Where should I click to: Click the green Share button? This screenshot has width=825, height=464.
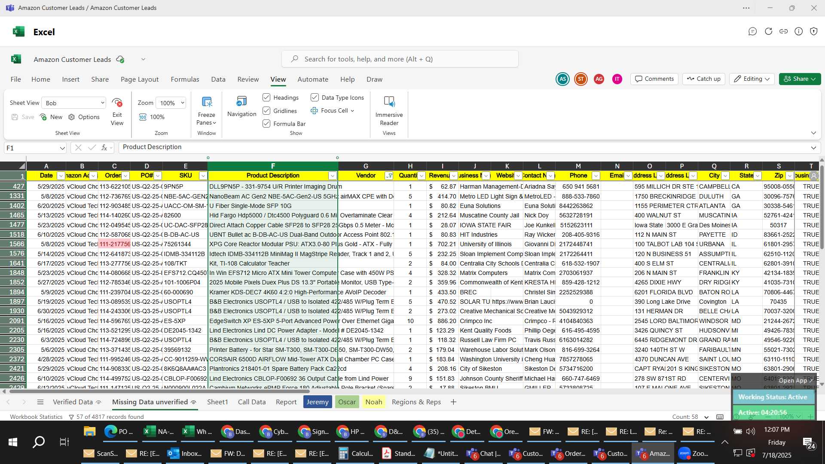800,79
